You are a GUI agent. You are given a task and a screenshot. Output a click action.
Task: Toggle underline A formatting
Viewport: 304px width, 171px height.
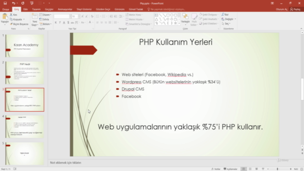(64, 22)
